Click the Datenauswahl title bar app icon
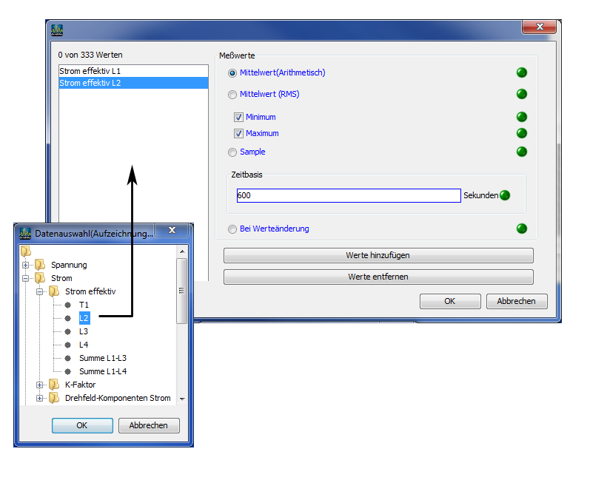The image size is (607, 480). point(25,233)
